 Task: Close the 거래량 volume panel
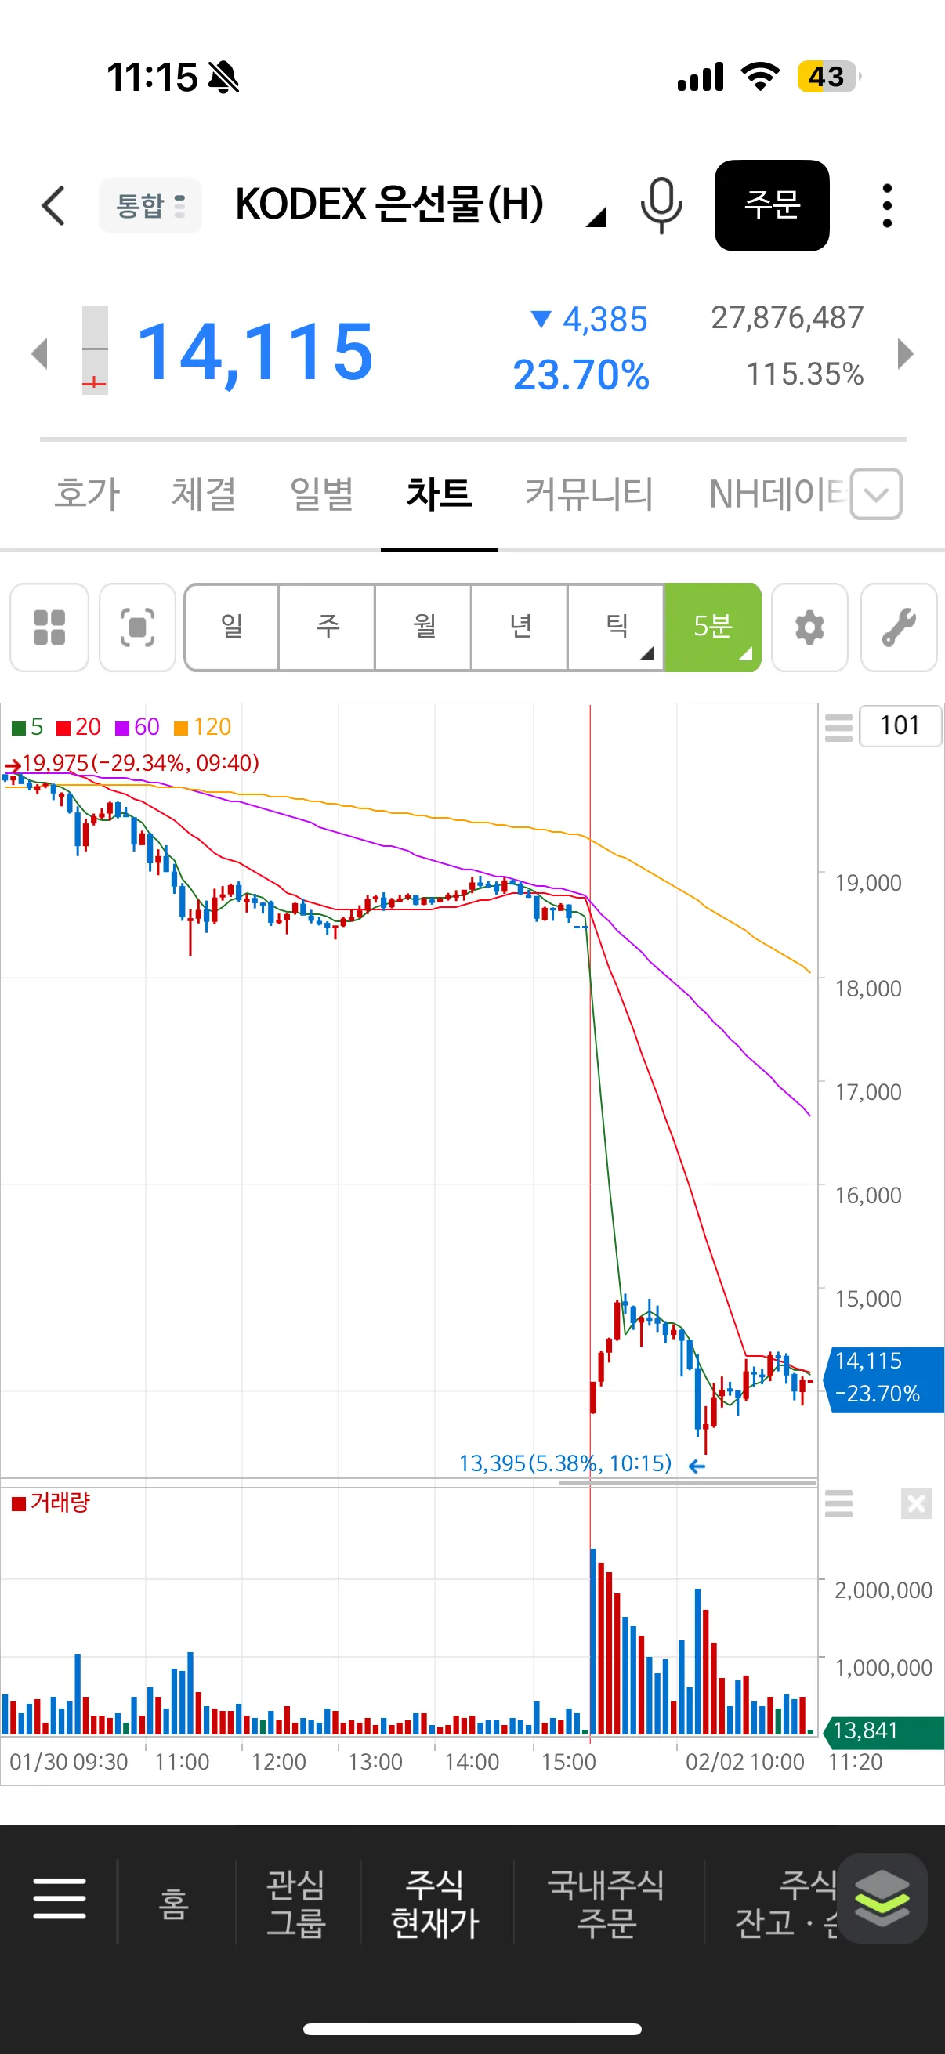coord(916,1504)
